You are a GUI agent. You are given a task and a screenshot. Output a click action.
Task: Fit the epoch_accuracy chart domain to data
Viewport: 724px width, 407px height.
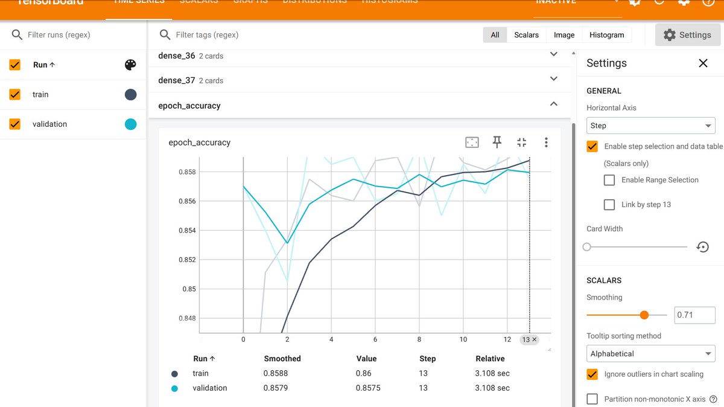pos(472,143)
